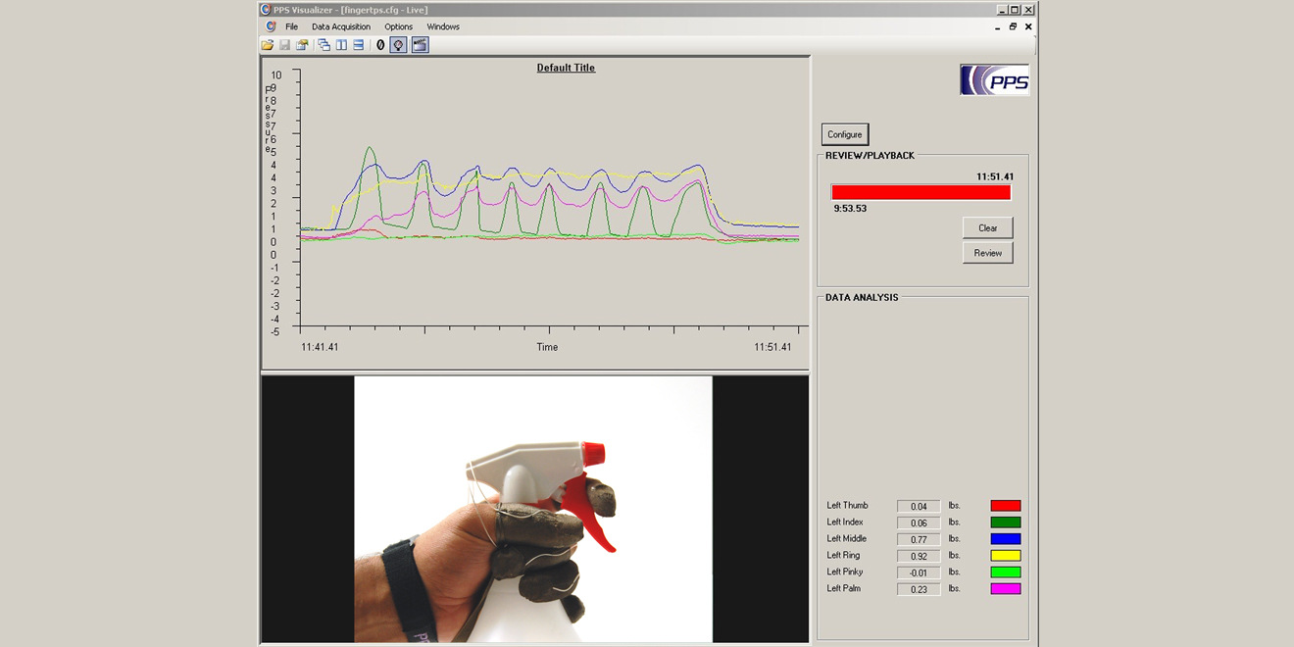
Task: Click the grayed-out save disk icon
Action: point(284,45)
